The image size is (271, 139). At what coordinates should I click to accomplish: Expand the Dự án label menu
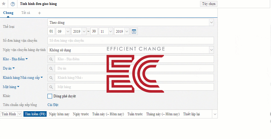coord(14,68)
